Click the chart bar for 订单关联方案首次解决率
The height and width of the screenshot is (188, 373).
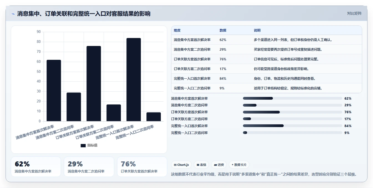[94, 84]
